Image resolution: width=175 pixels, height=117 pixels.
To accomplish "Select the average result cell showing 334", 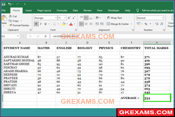I will (157, 98).
